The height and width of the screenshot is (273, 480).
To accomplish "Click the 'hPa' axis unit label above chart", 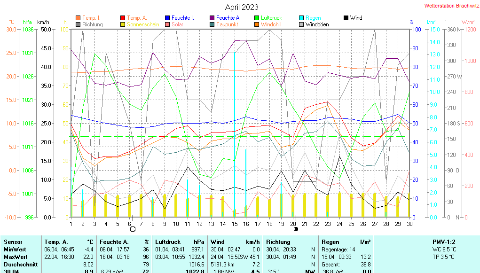I will tap(27, 22).
